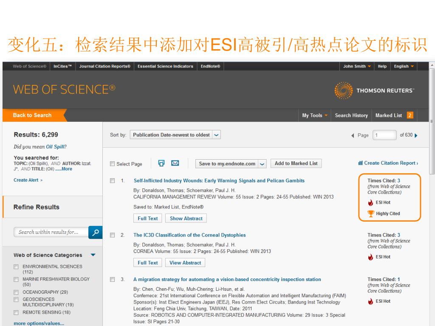
Task: Click the Thomson Reuters logo
Action: coord(374,90)
